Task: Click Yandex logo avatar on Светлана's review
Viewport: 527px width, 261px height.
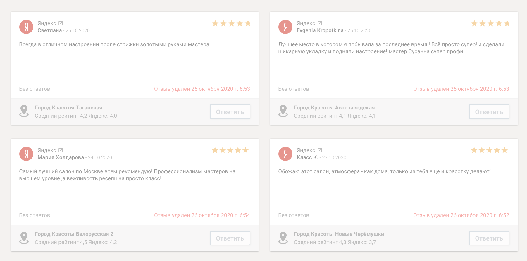Action: click(x=26, y=27)
